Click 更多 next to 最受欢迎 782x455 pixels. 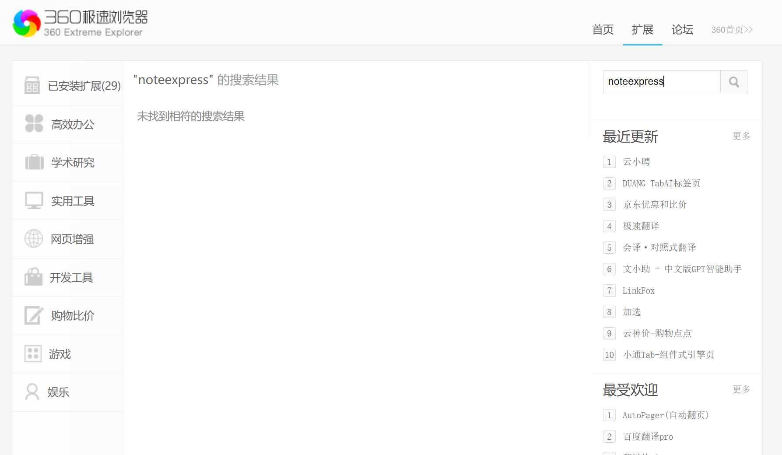point(741,389)
